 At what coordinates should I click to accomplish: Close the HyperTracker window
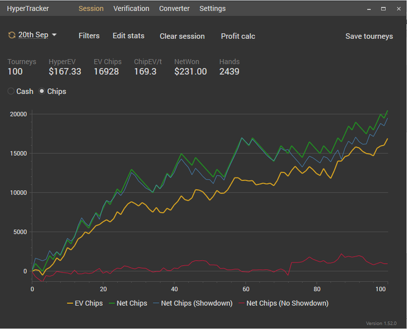(x=397, y=9)
